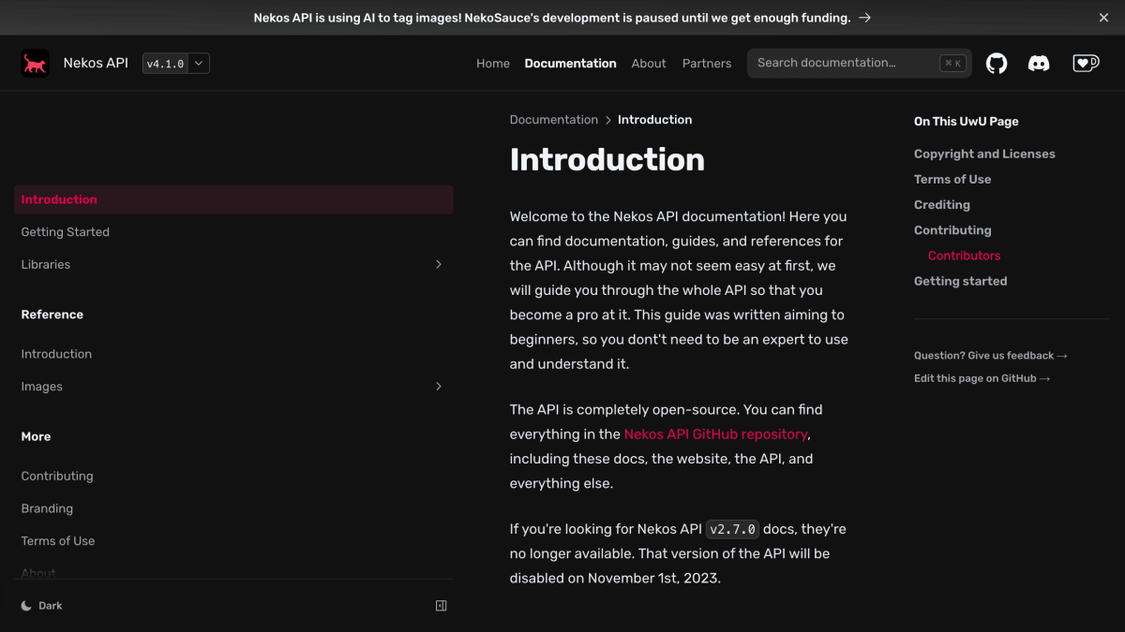Click Documentation breadcrumb link
This screenshot has width=1125, height=632.
[554, 120]
